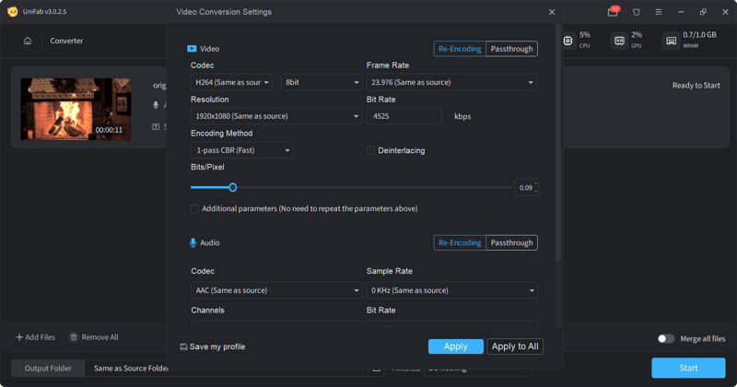Select video Passthrough tab
The height and width of the screenshot is (387, 737).
(511, 49)
